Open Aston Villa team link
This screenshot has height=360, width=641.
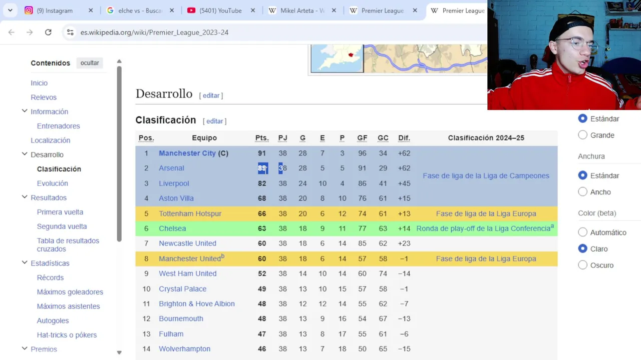pos(176,198)
